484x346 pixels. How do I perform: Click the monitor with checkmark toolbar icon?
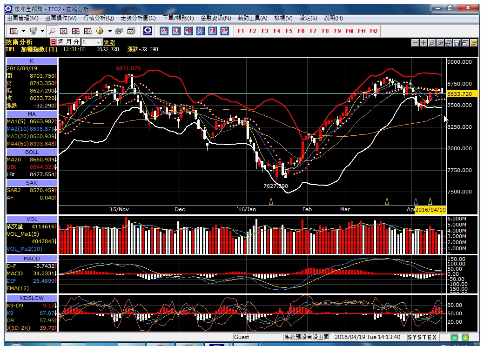pyautogui.click(x=34, y=31)
